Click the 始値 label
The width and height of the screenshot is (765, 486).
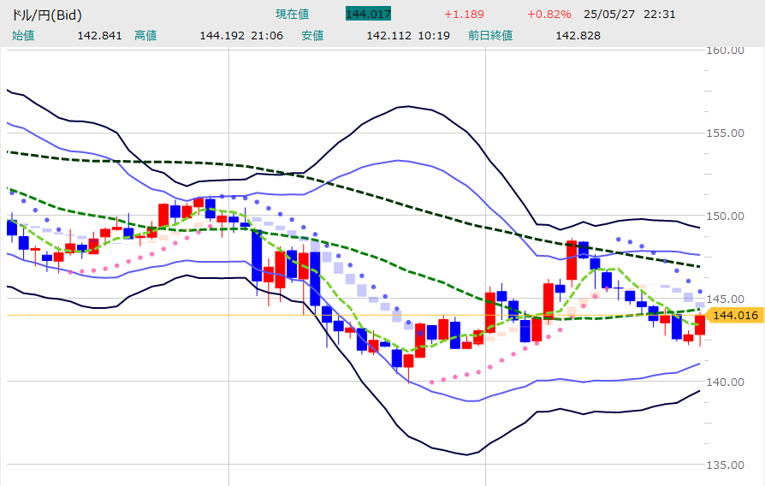pos(23,36)
